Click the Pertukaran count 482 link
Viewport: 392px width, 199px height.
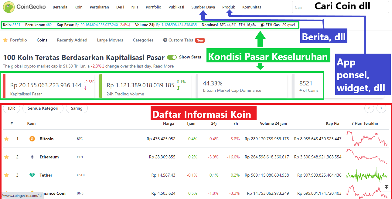pos(49,25)
